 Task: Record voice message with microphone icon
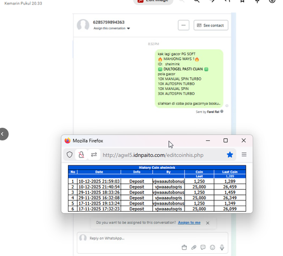point(222,248)
